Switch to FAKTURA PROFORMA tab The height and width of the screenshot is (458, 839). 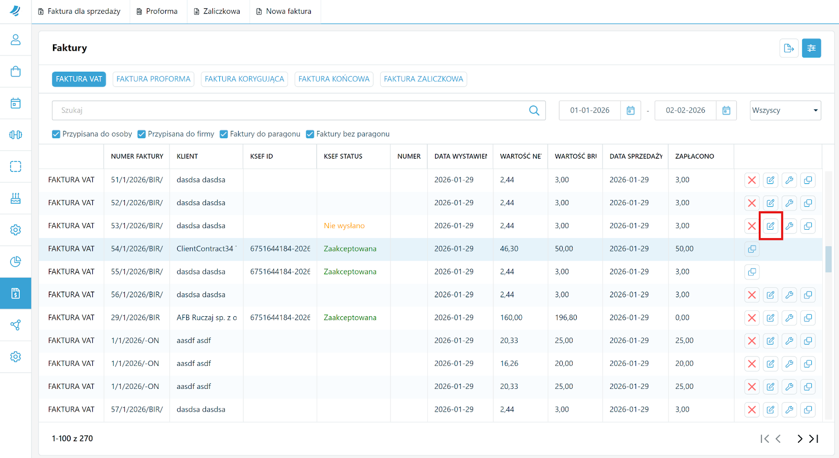click(x=153, y=79)
